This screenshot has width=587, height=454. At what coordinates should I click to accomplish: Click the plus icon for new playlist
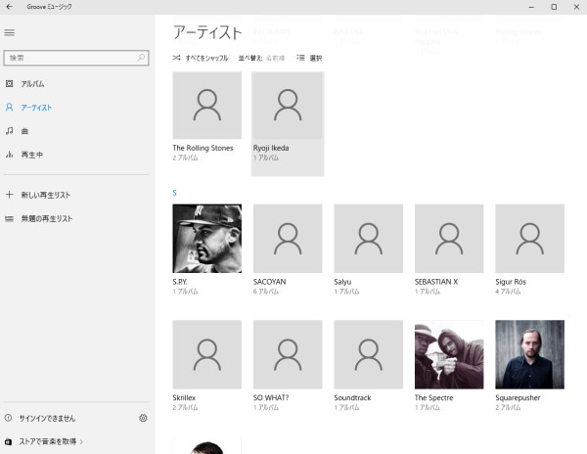[x=10, y=195]
